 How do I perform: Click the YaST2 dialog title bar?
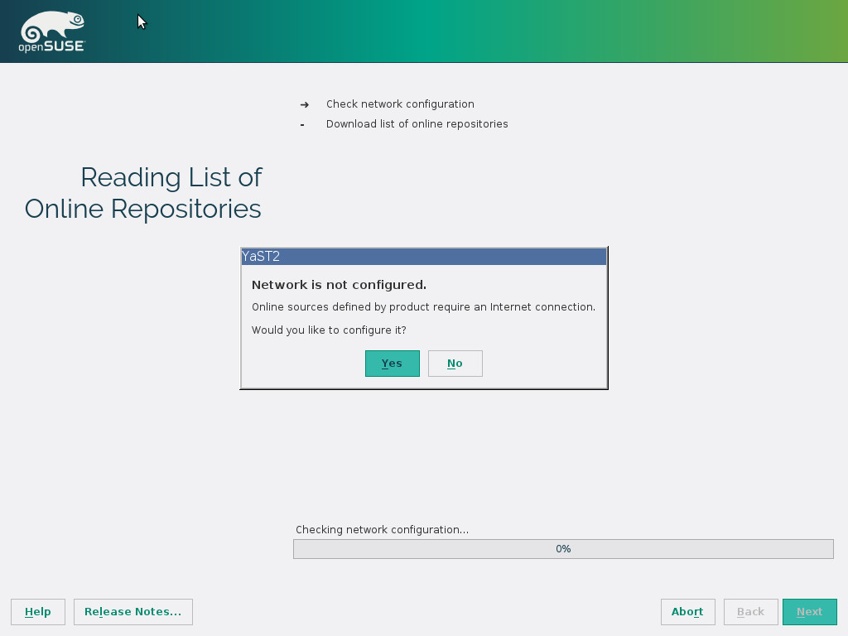coord(423,257)
